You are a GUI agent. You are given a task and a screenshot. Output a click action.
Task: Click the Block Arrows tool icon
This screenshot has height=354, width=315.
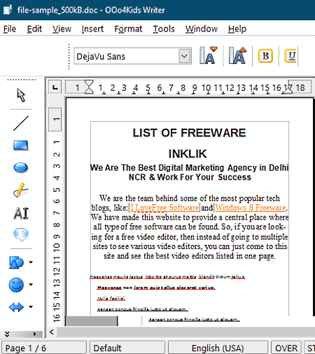tap(16, 307)
